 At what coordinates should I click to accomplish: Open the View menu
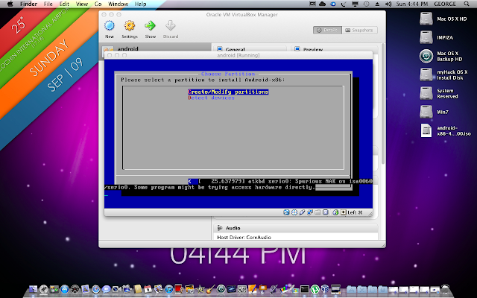click(x=81, y=4)
